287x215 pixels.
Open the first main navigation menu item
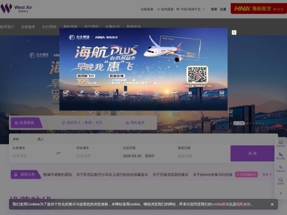(x=7, y=27)
